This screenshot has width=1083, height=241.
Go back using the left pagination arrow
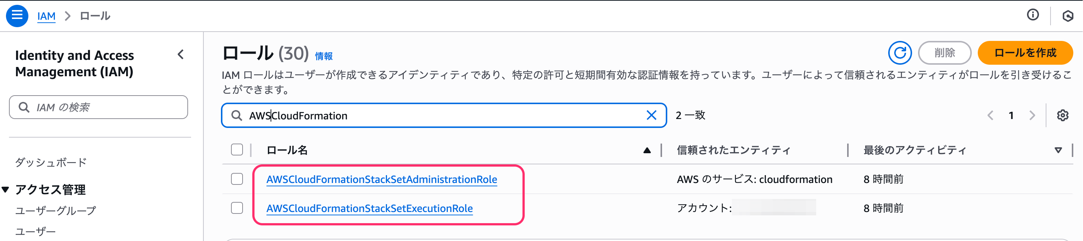990,115
